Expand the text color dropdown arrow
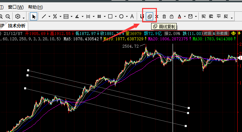 [x=185, y=16]
